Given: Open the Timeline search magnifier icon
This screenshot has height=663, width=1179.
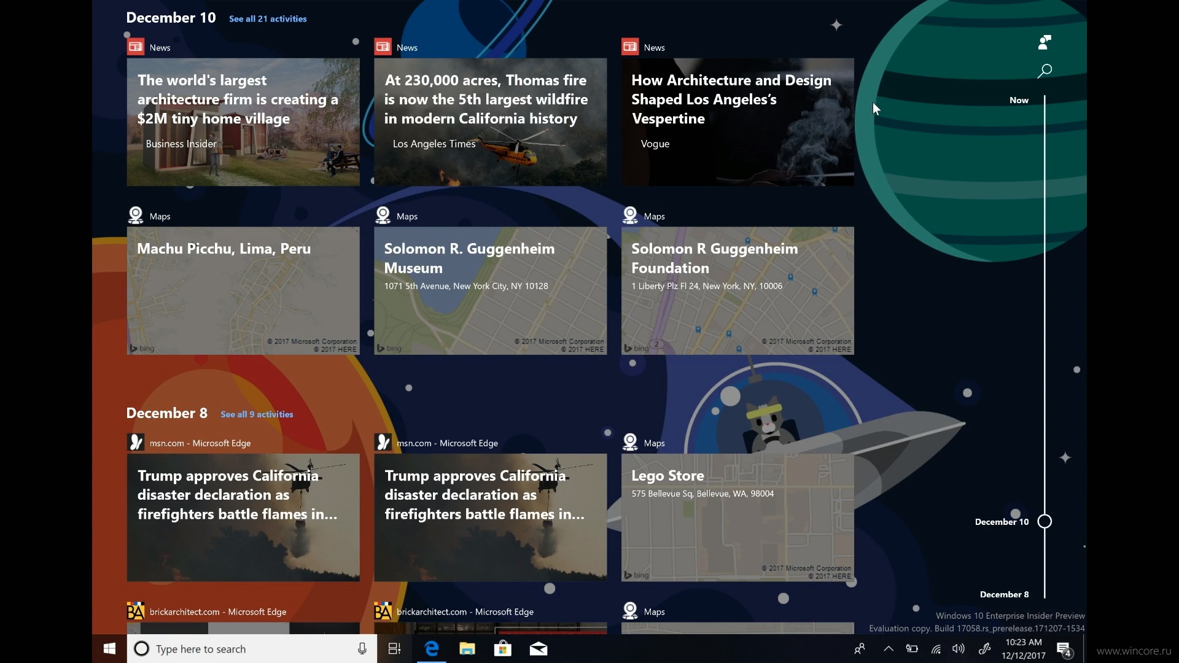Looking at the screenshot, I should [x=1044, y=71].
